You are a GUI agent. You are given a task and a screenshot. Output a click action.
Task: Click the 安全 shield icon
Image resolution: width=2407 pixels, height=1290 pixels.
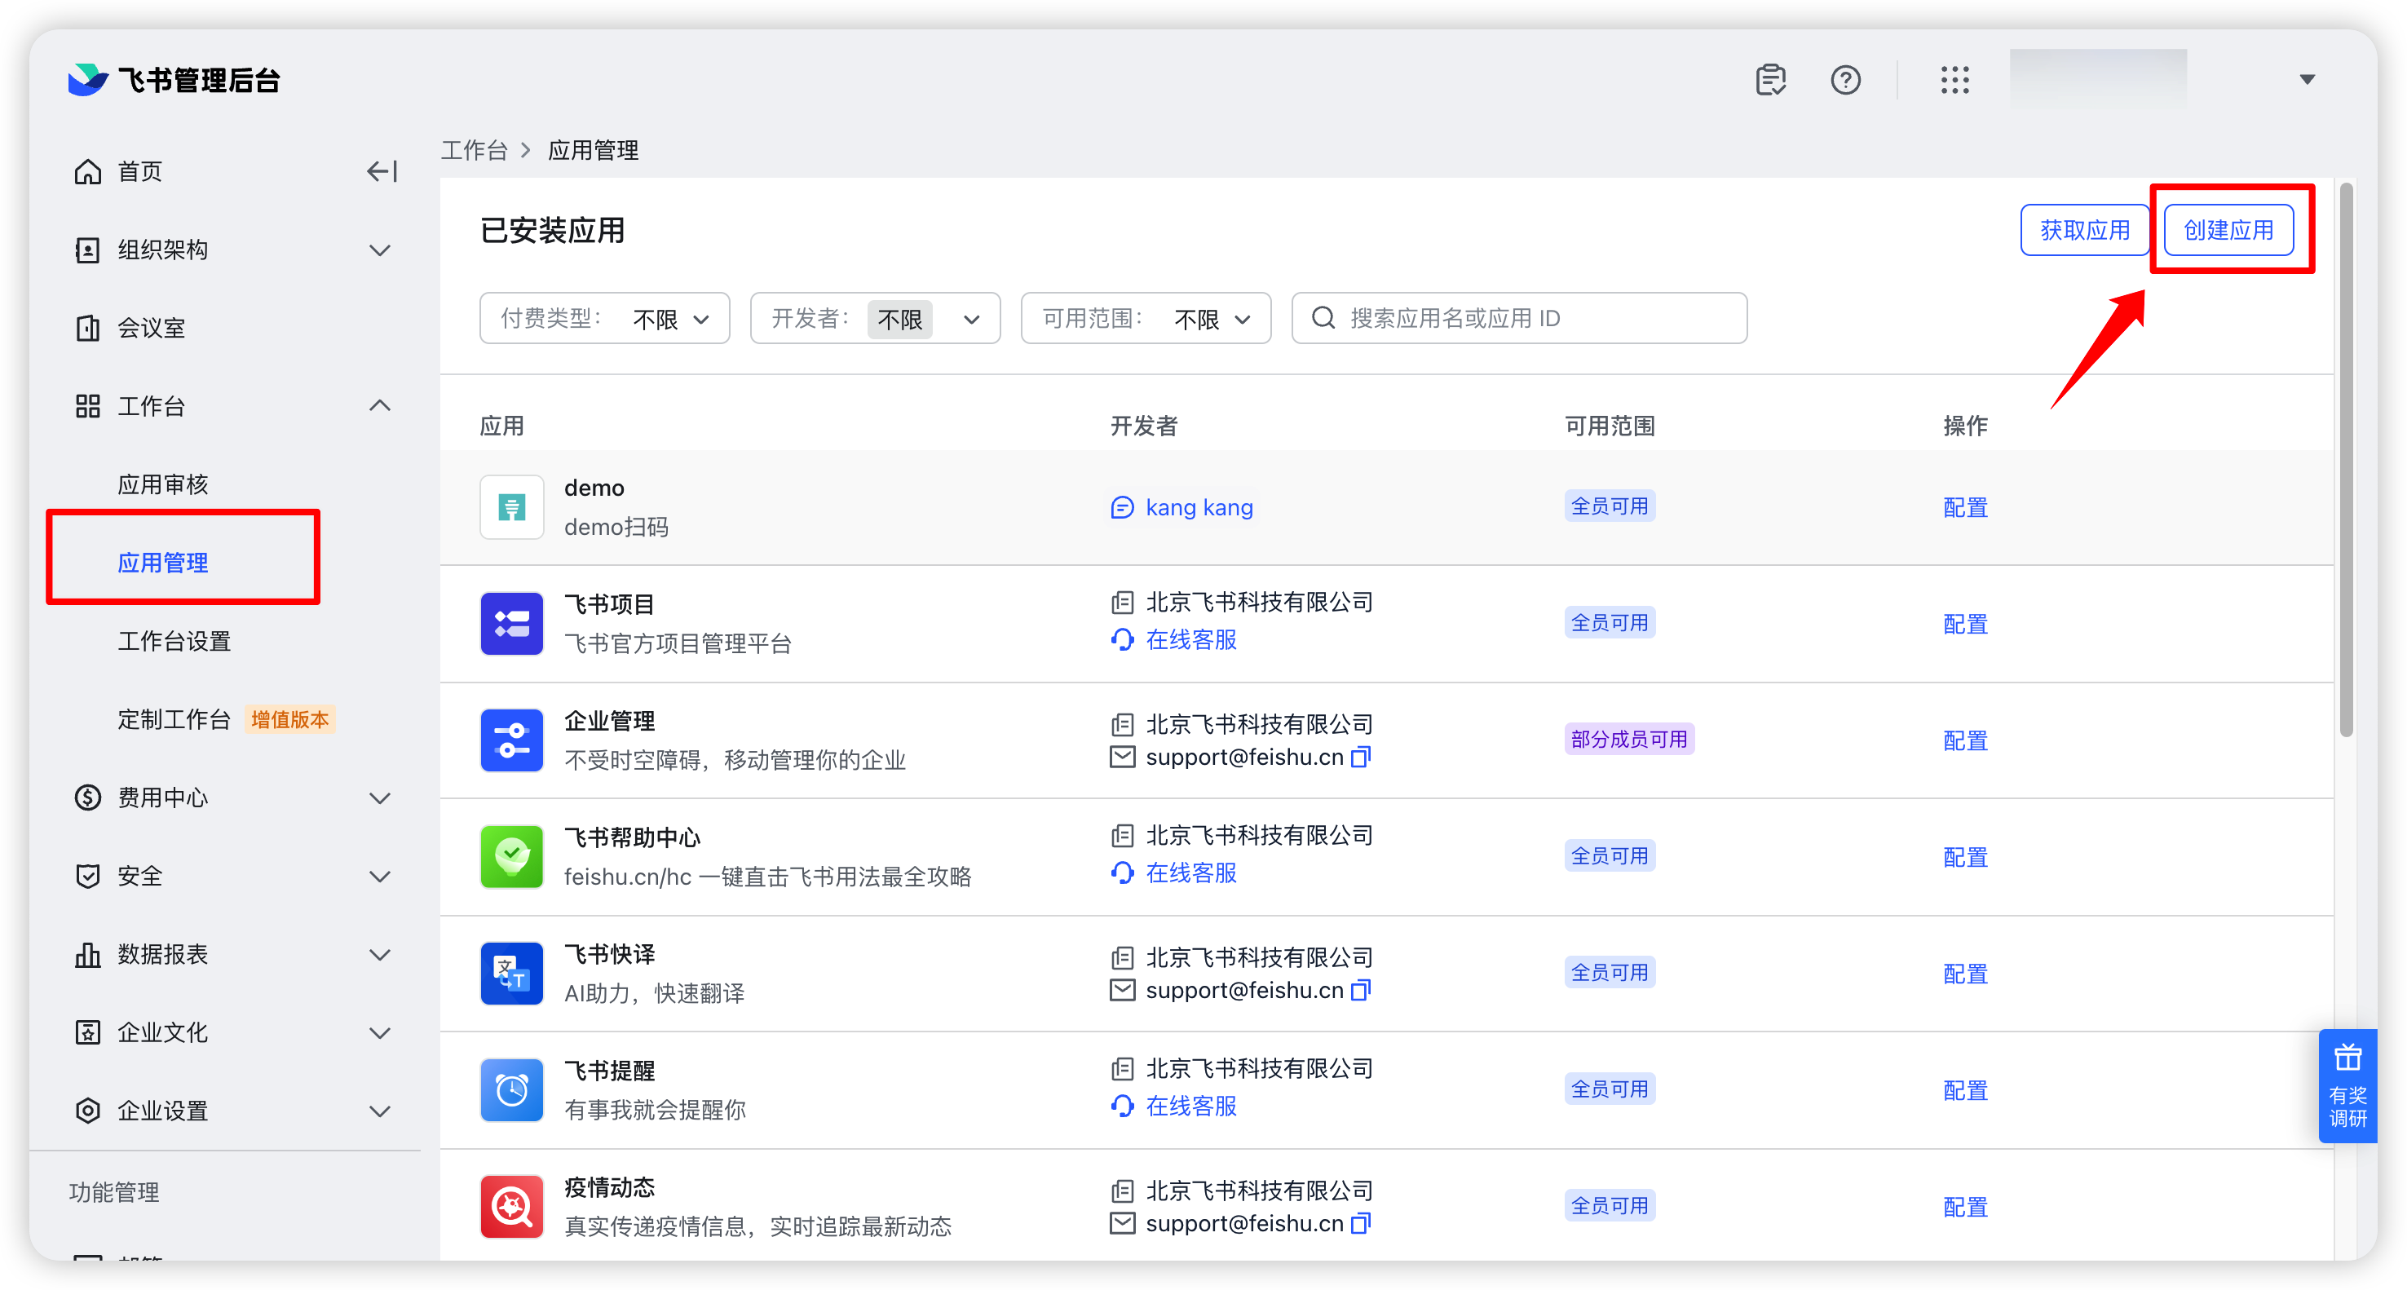pyautogui.click(x=88, y=876)
